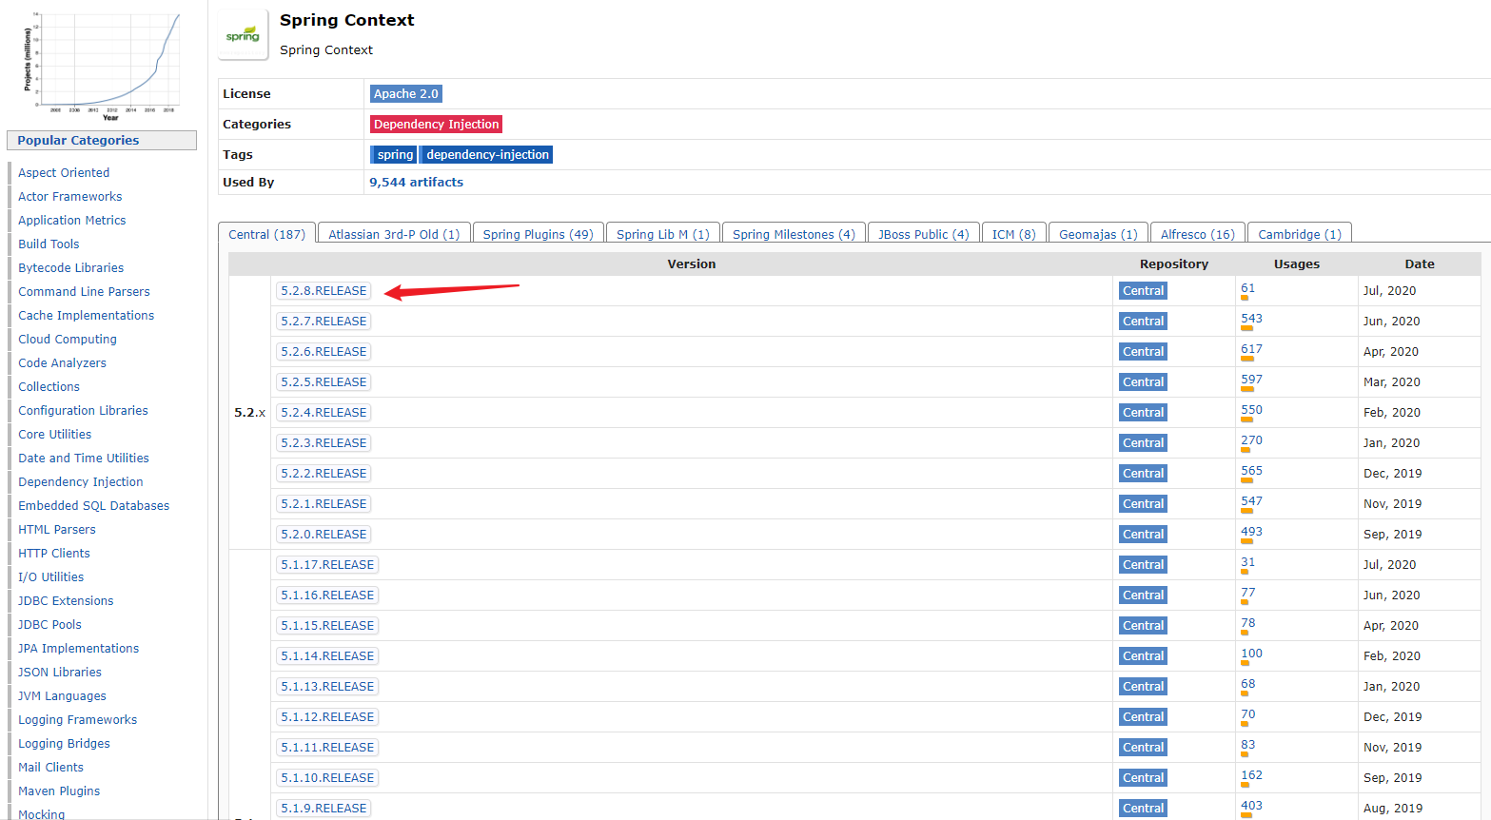Open the 9,544 artifacts link
This screenshot has width=1491, height=820.
point(416,183)
